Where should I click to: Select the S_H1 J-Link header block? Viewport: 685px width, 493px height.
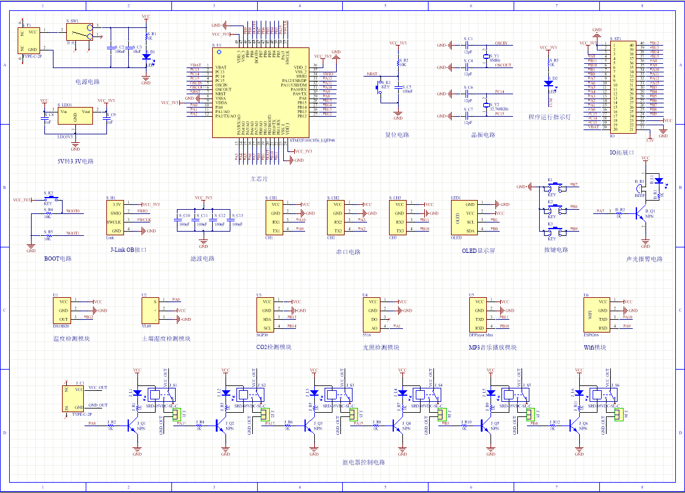point(115,218)
